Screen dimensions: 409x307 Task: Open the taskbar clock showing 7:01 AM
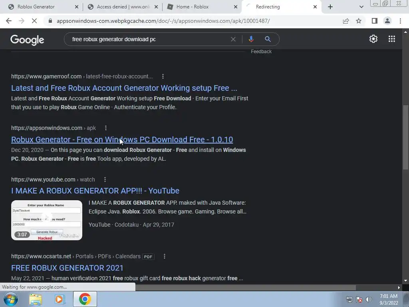[389, 299]
